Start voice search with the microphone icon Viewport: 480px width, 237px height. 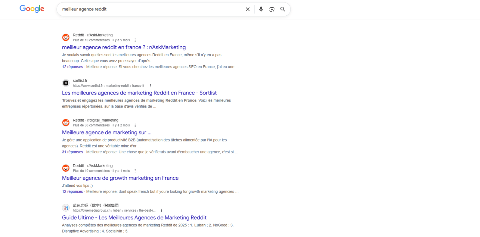coord(261,9)
